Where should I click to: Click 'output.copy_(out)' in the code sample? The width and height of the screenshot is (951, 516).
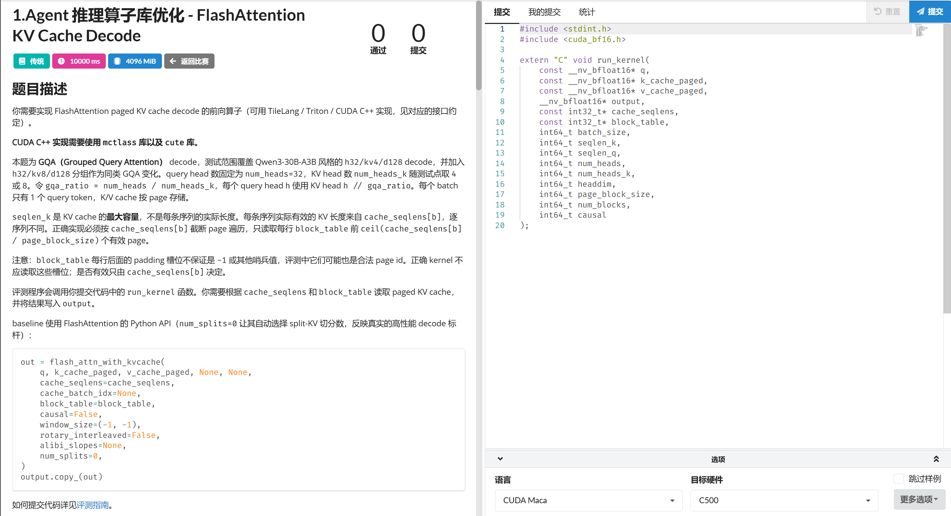click(x=62, y=477)
